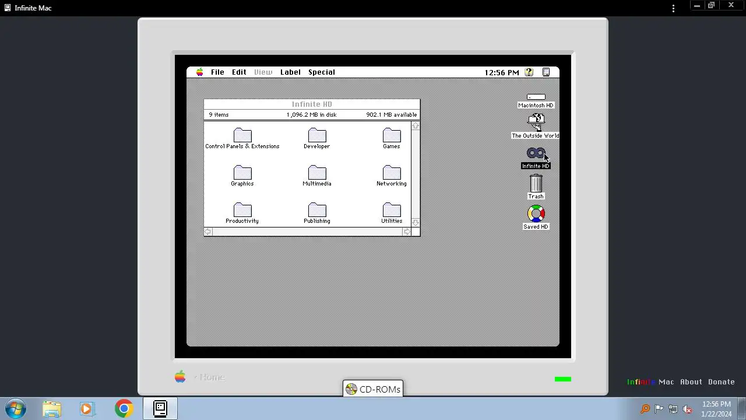Click the Balloon Help question mark icon
Image resolution: width=746 pixels, height=420 pixels.
529,72
